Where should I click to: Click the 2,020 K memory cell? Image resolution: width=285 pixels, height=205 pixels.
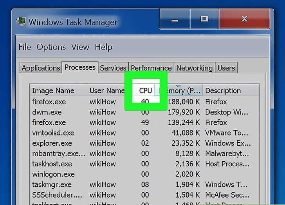point(188,174)
